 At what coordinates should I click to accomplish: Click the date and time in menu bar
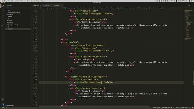(x=182, y=1)
